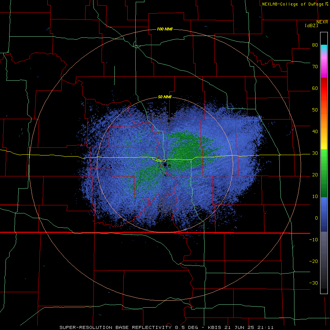Click the 100 NMI range ring label

pyautogui.click(x=165, y=29)
